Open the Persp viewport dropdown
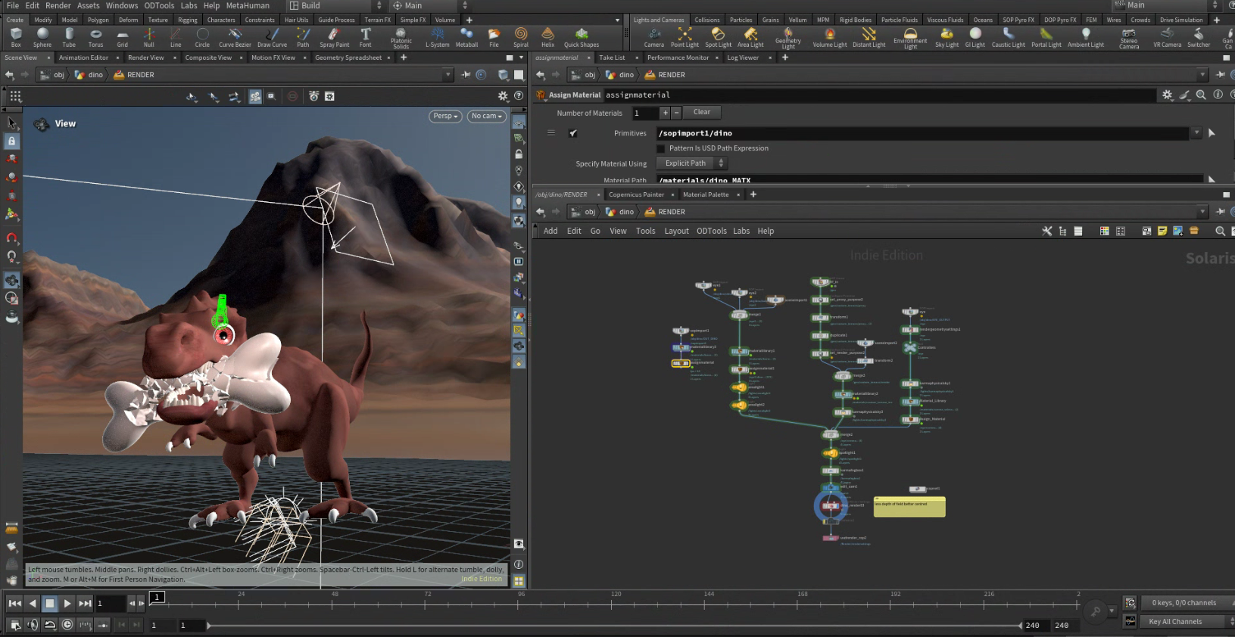The width and height of the screenshot is (1235, 637). [445, 116]
